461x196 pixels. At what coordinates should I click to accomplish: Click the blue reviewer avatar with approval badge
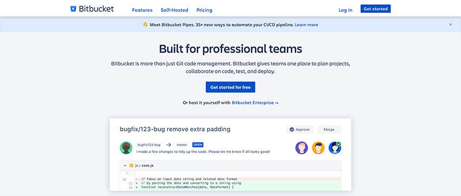pyautogui.click(x=335, y=148)
